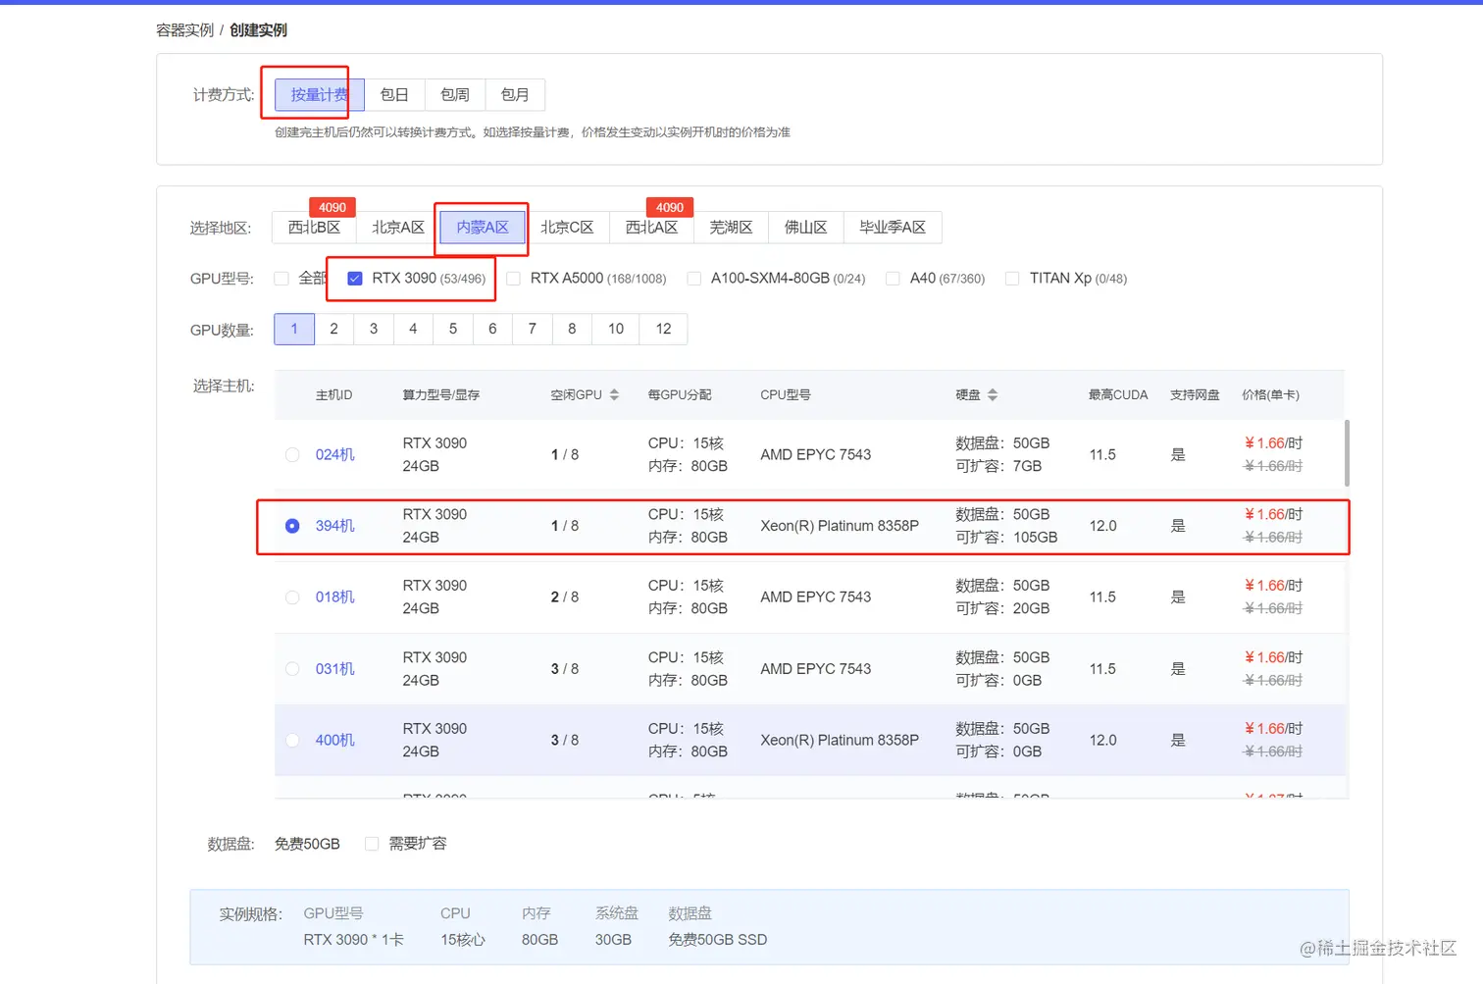
Task: Choose 芜湖区 region
Action: [x=731, y=228]
